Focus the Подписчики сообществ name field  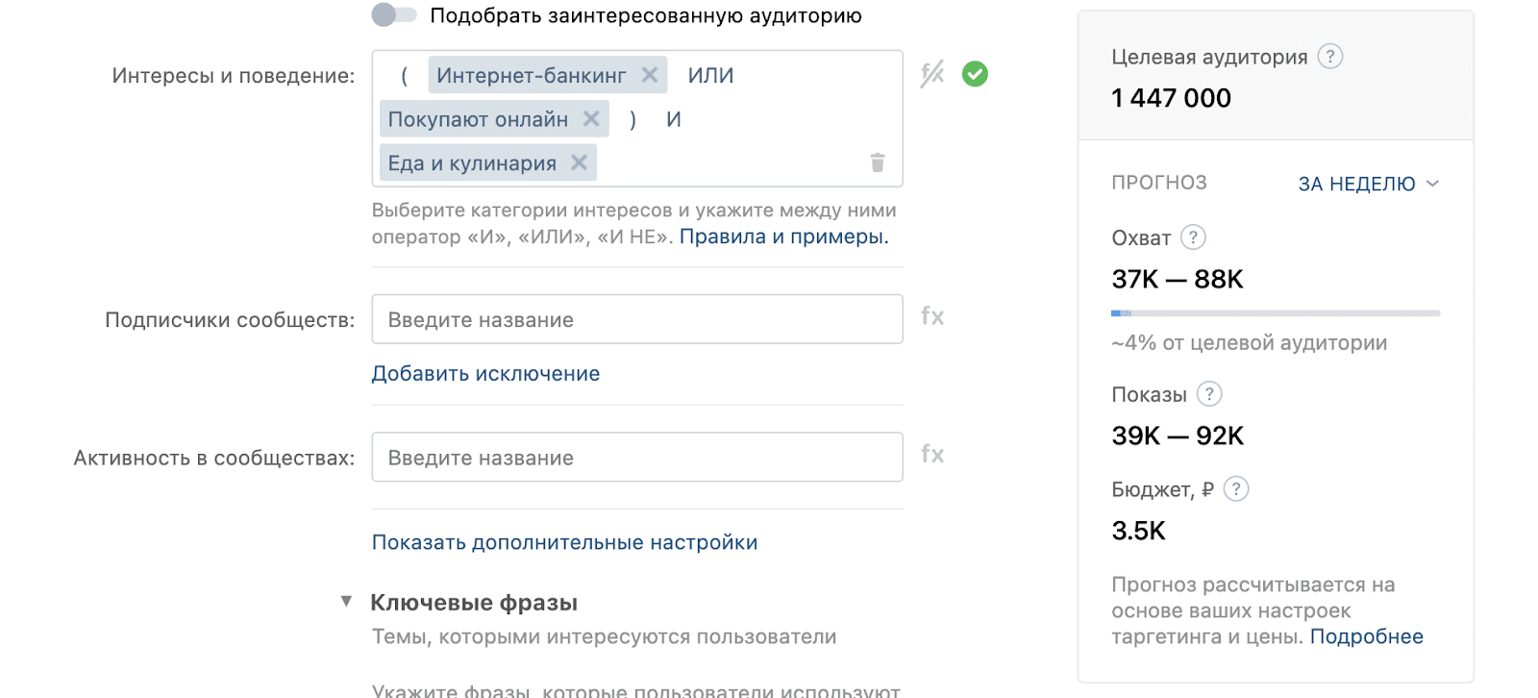[637, 319]
